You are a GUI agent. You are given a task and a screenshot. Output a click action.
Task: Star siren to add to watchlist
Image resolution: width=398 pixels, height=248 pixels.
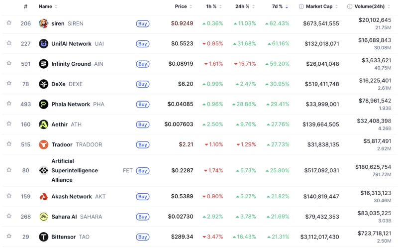(9, 23)
